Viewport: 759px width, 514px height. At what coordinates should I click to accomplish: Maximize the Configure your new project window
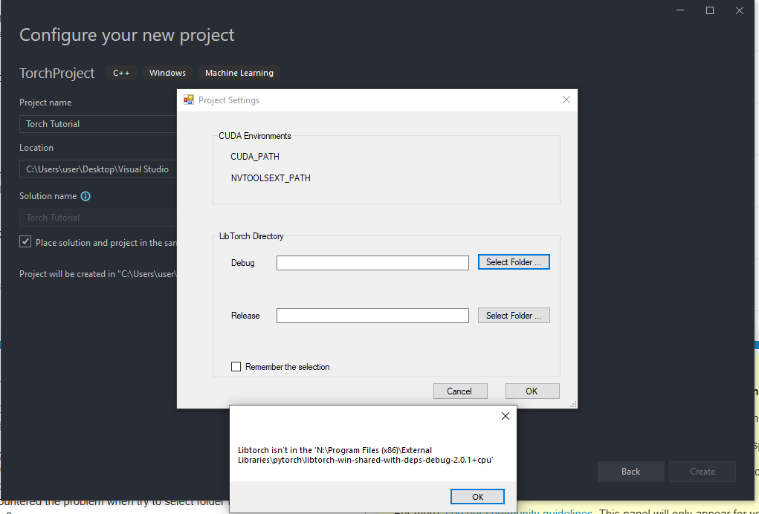(x=710, y=10)
